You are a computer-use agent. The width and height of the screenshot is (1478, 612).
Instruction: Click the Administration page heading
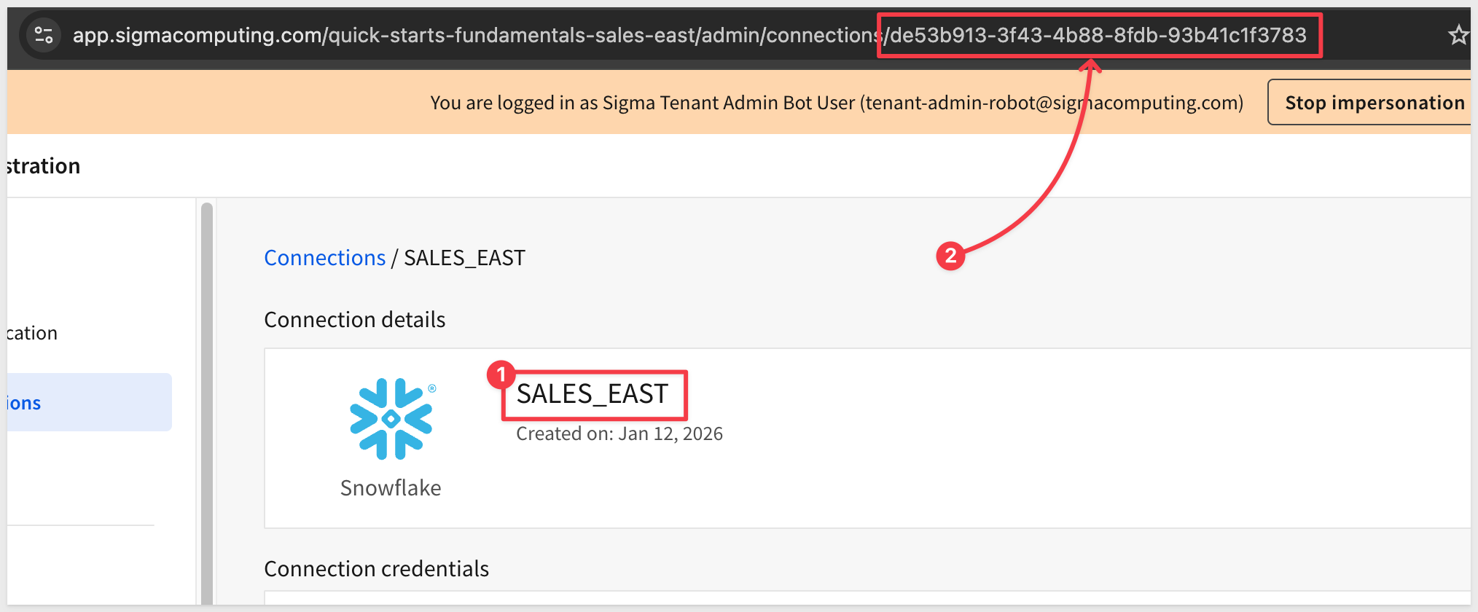click(x=44, y=166)
